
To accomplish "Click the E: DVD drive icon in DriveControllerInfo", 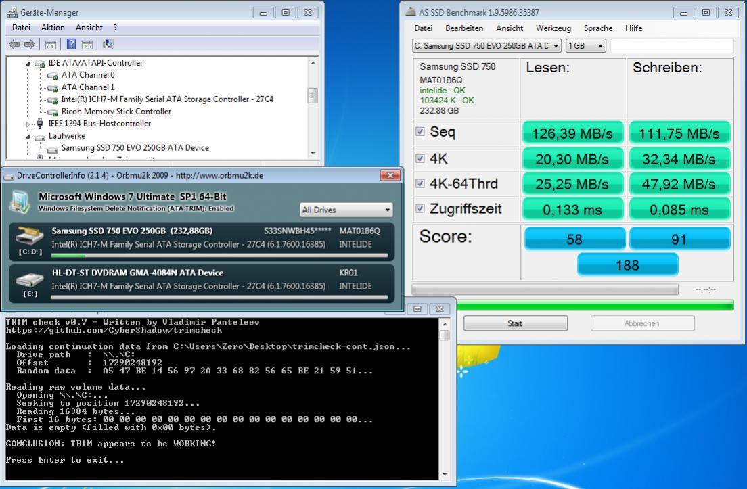I will 30,278.
